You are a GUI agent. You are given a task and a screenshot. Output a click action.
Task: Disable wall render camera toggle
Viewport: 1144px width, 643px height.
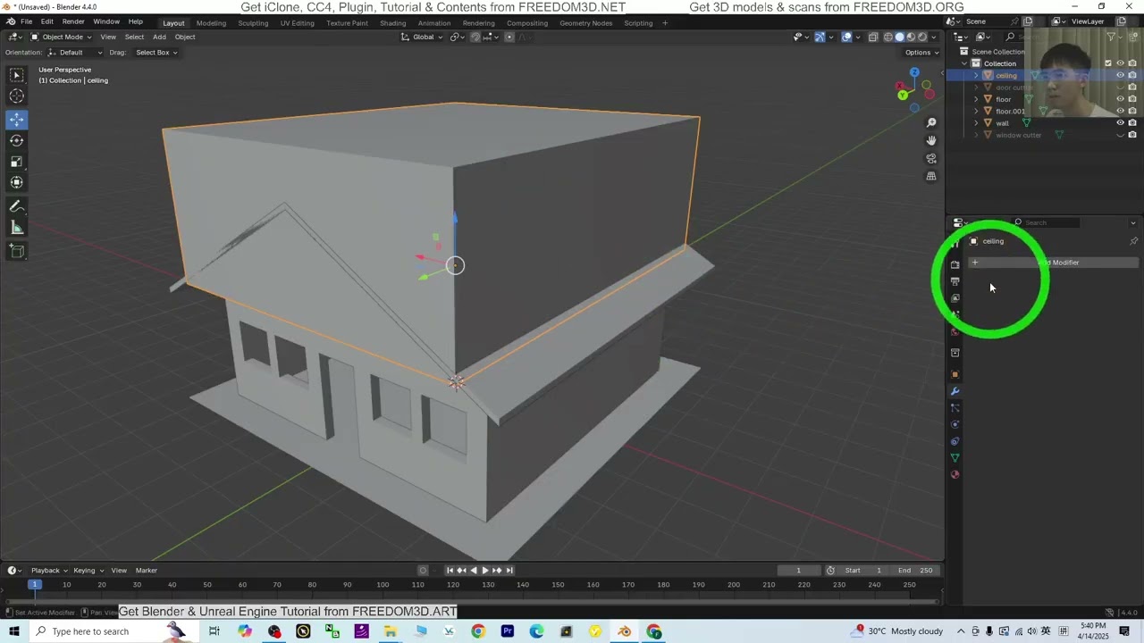(x=1132, y=123)
